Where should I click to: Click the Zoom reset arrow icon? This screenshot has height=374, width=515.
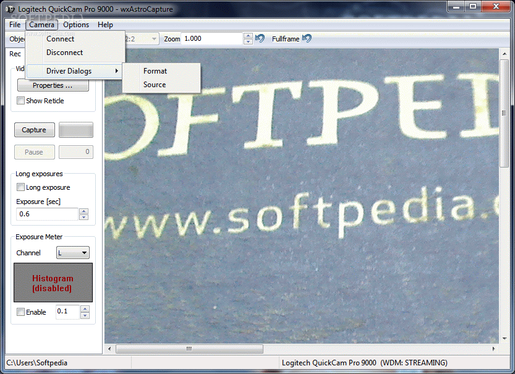coord(260,39)
